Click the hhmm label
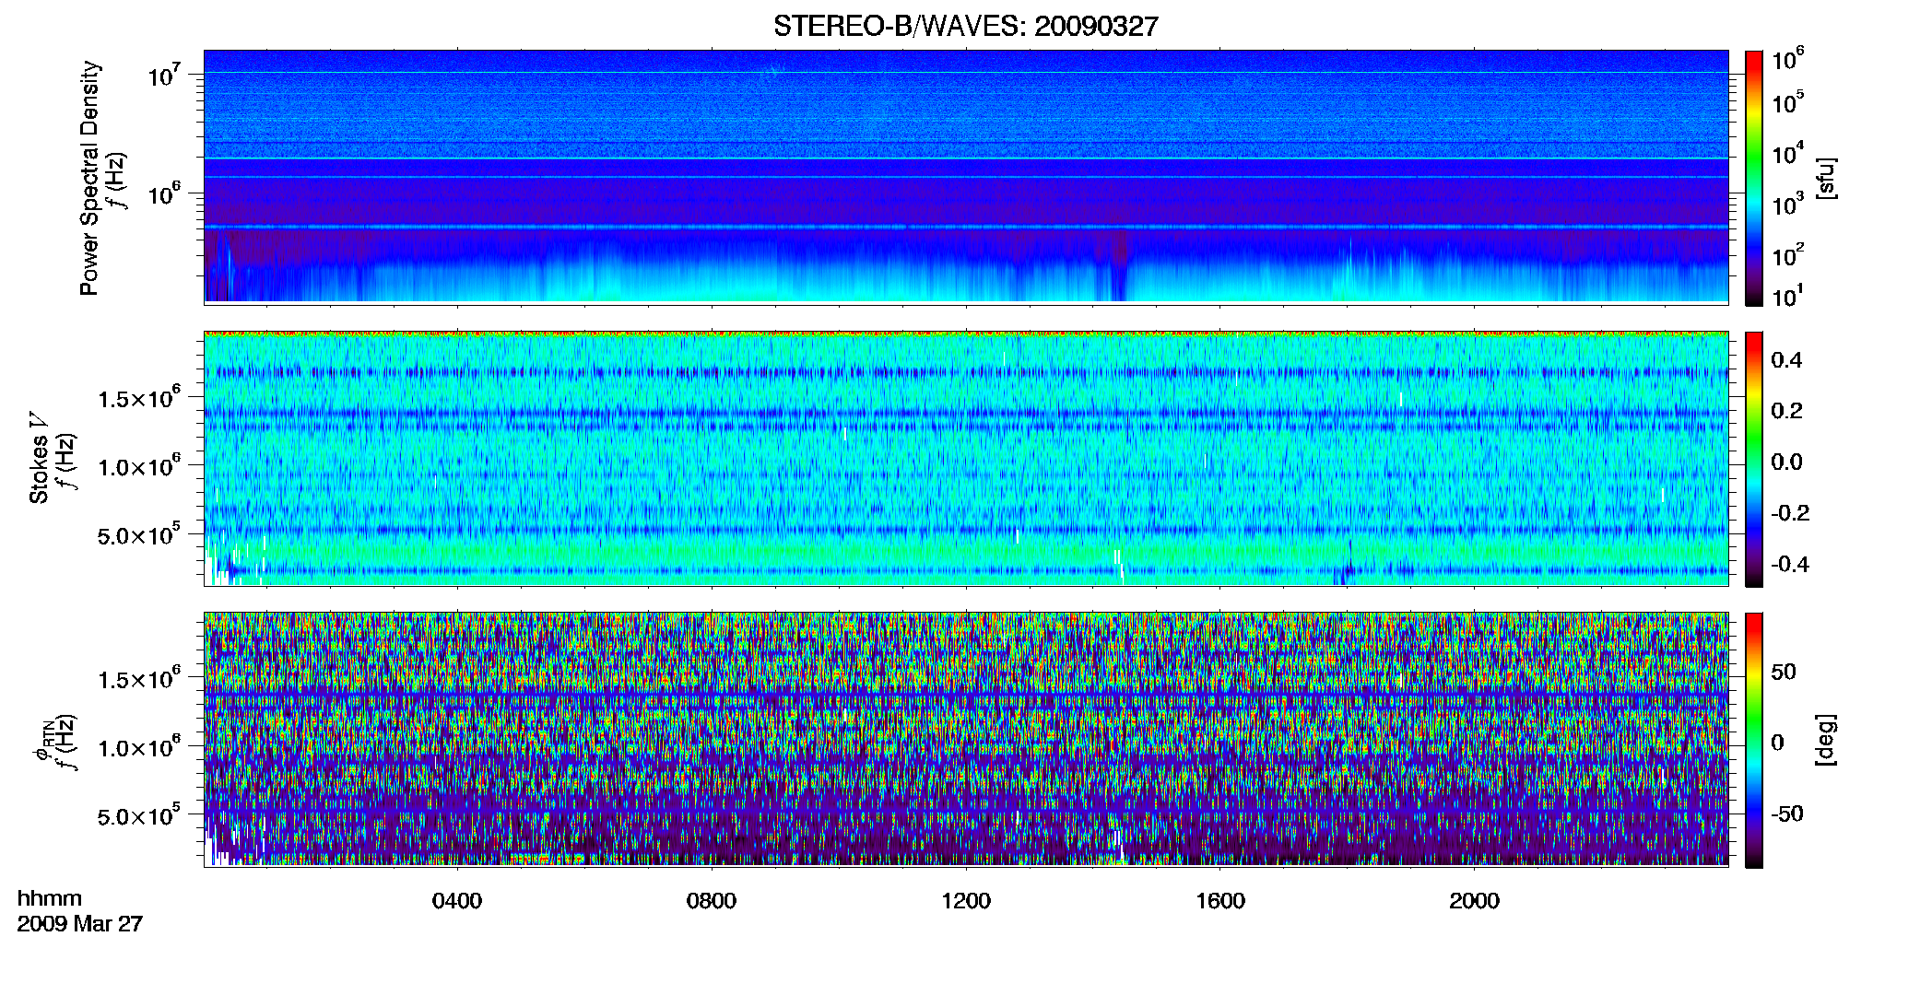The width and height of the screenshot is (1932, 995). coord(50,898)
